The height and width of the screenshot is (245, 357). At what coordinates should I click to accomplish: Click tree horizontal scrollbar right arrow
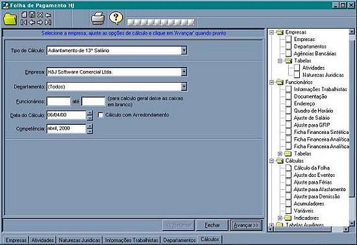[x=346, y=229]
